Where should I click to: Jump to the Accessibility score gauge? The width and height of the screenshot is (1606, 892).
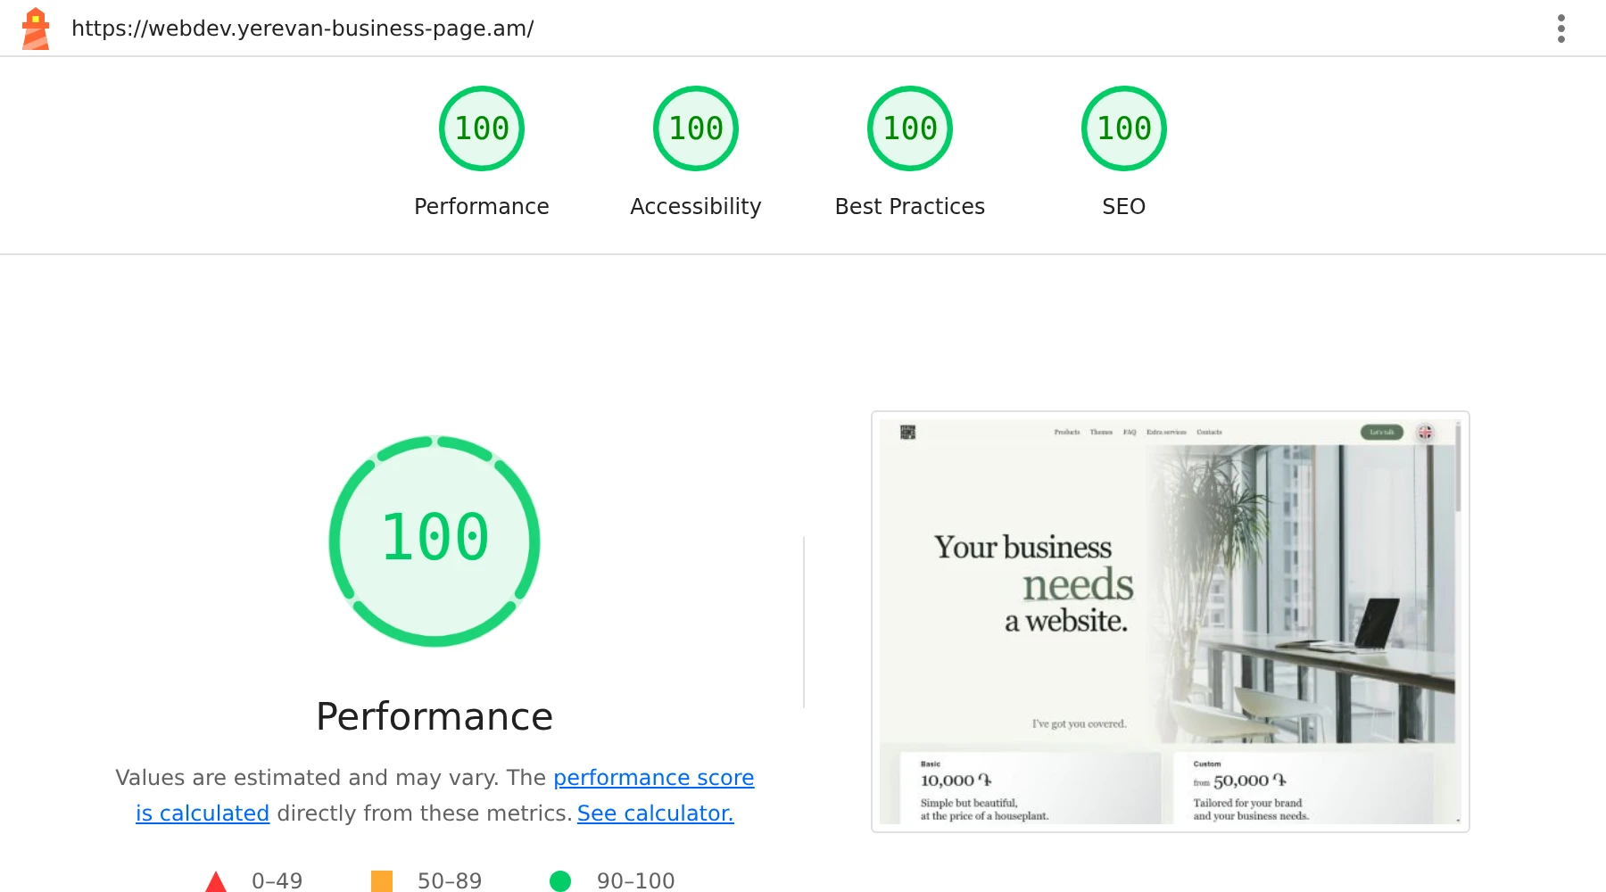coord(696,128)
